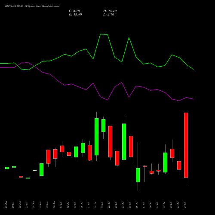The width and height of the screenshot is (215, 215).
Task: Click the red candle for 23 Jul
Action: coord(172,154)
